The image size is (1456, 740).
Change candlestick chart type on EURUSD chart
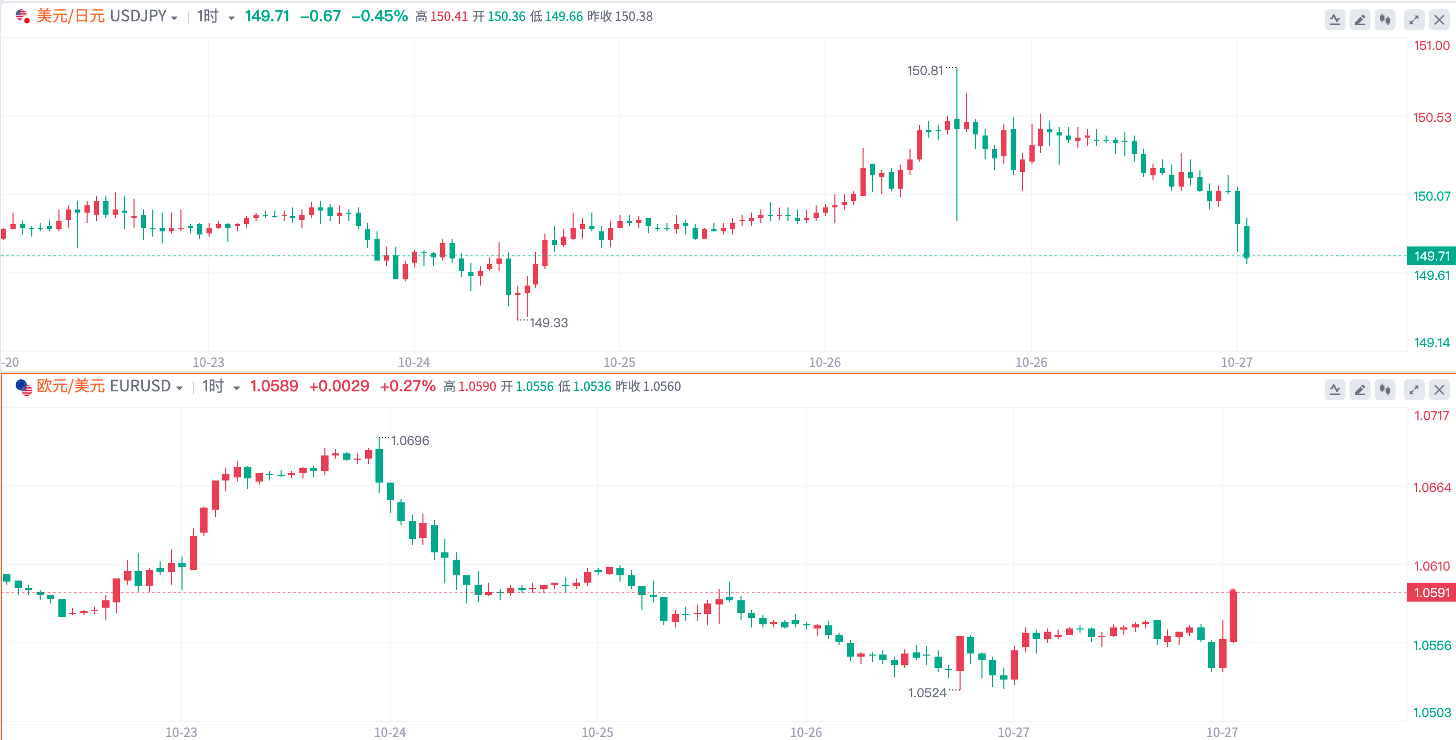tap(1385, 390)
